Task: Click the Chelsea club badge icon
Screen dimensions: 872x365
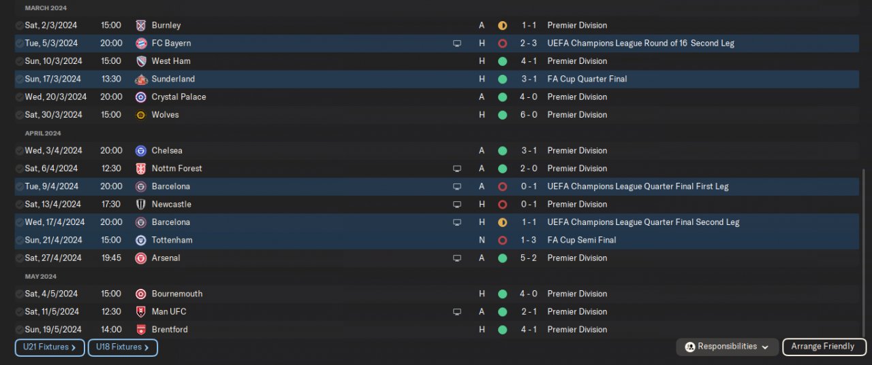Action: coord(141,151)
